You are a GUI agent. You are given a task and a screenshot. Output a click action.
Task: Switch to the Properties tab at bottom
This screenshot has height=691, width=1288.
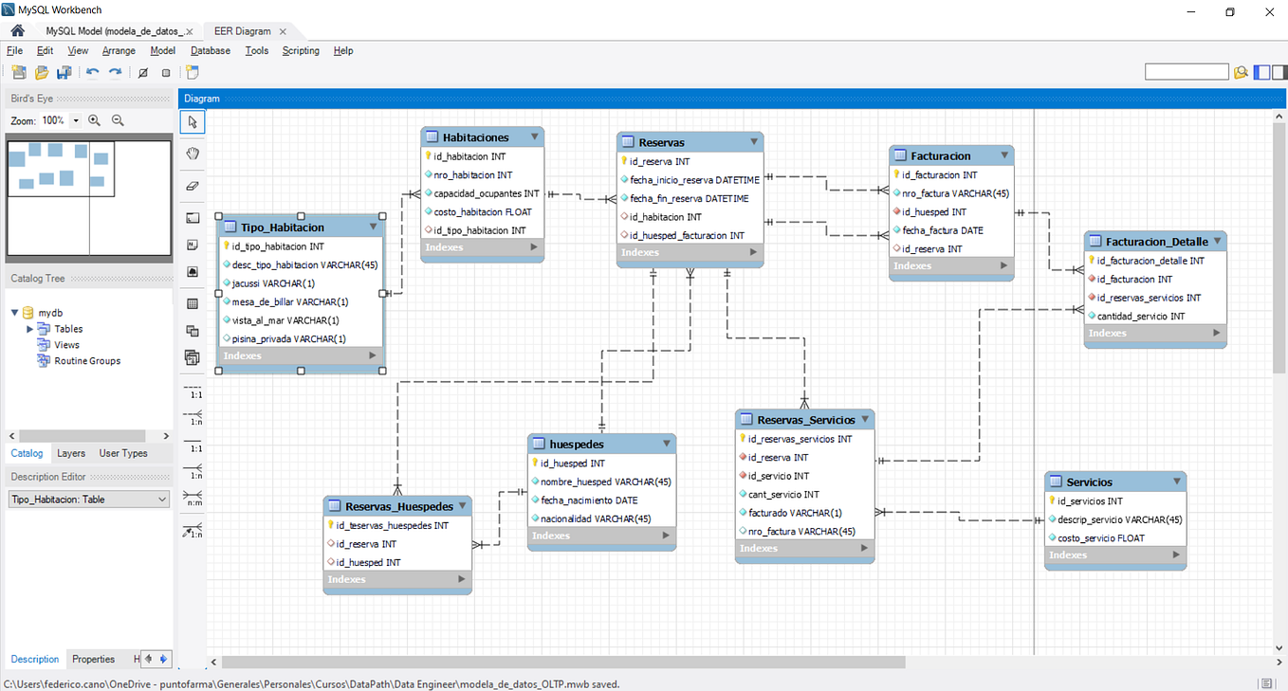[x=94, y=659]
